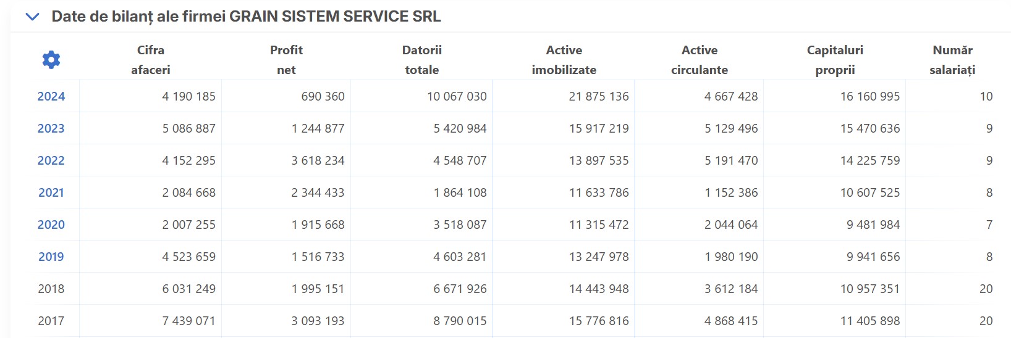Select net profit value 1 995 151
This screenshot has height=338, width=1011.
pyautogui.click(x=318, y=289)
